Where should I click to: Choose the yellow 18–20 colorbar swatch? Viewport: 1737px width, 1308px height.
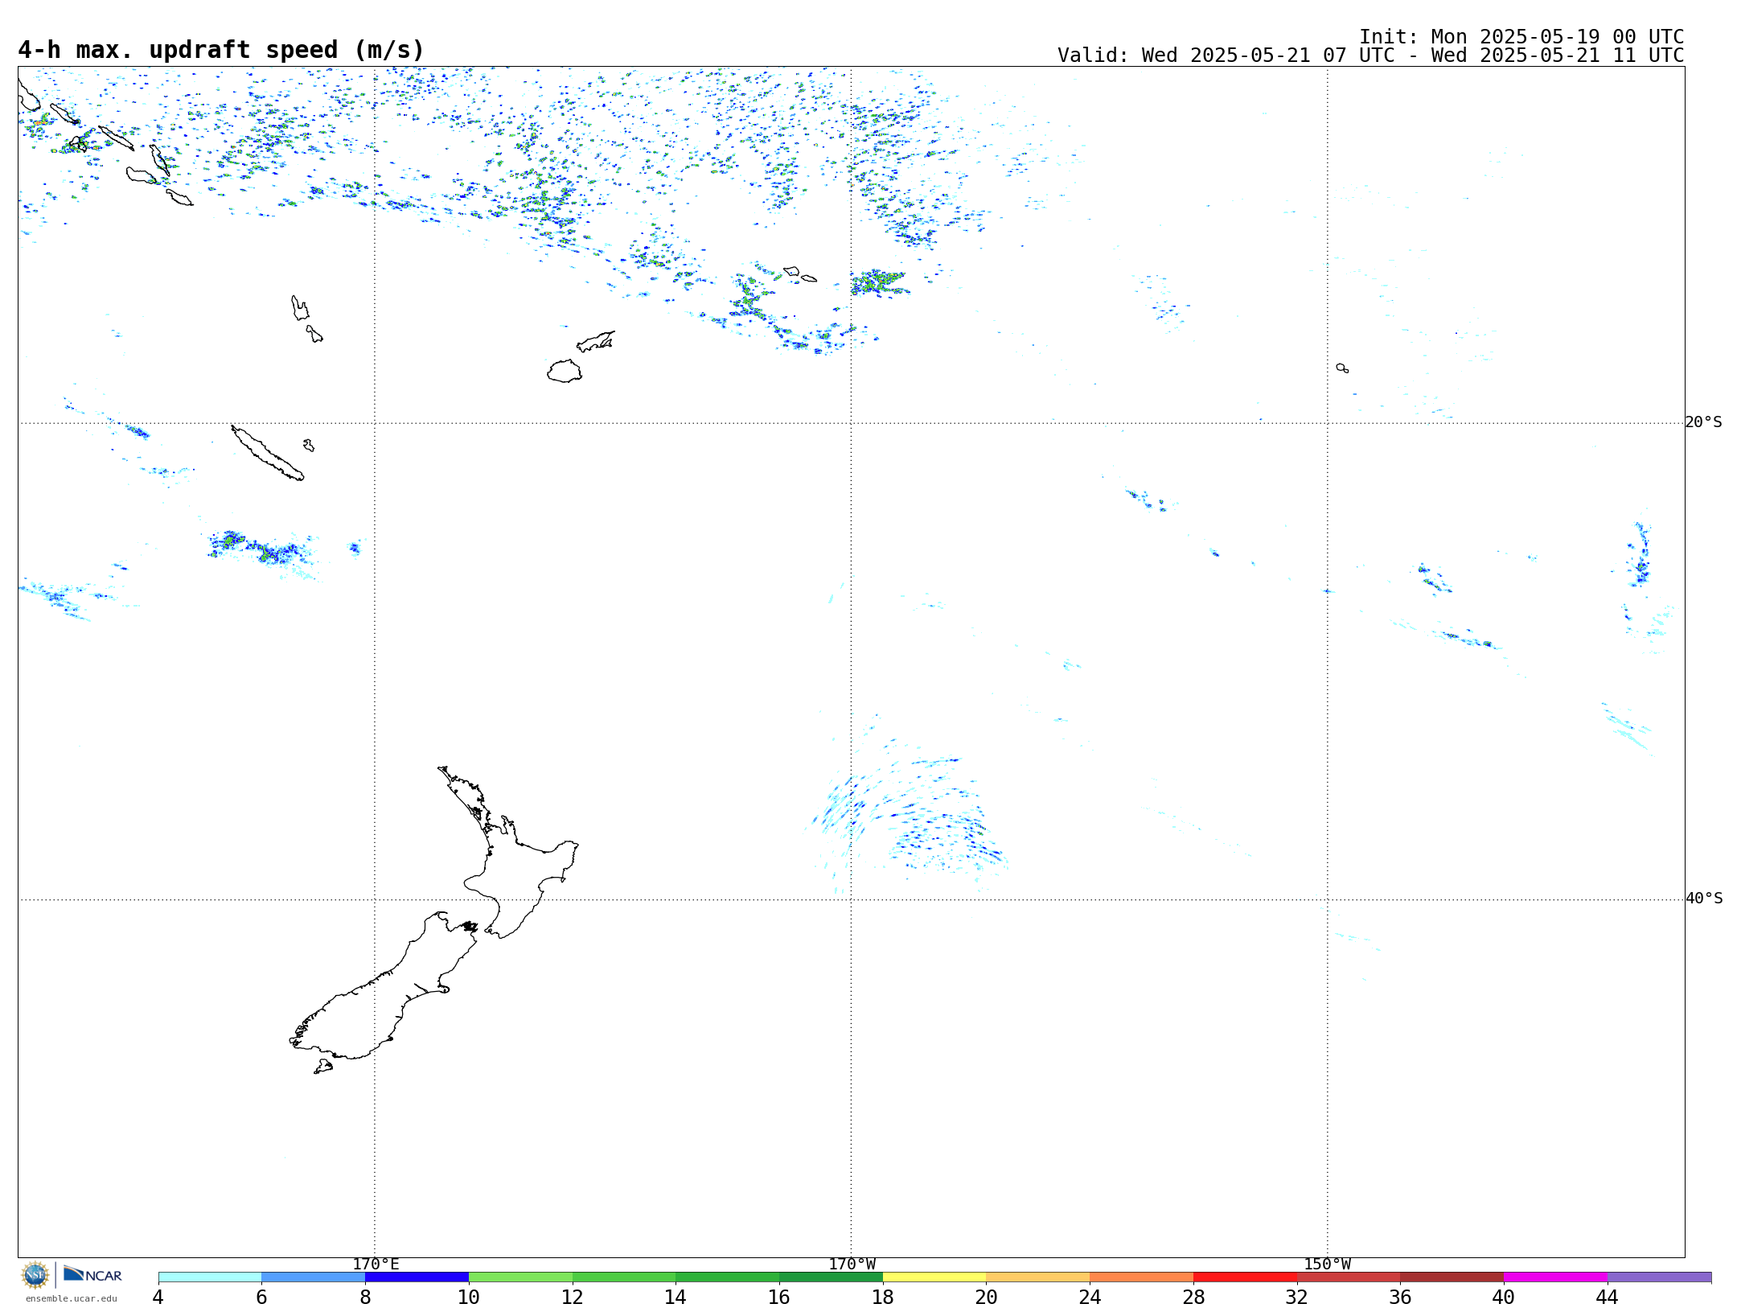(x=934, y=1277)
